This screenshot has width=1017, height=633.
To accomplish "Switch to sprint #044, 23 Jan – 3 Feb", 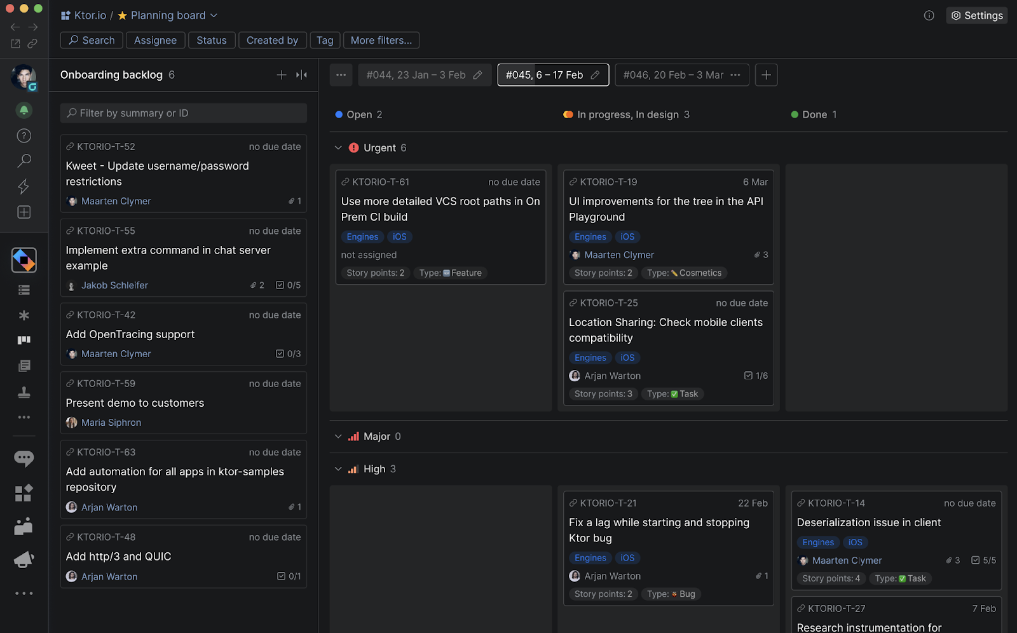I will tap(416, 75).
